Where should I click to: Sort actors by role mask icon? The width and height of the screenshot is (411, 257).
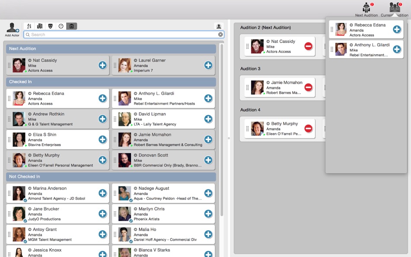(50, 26)
